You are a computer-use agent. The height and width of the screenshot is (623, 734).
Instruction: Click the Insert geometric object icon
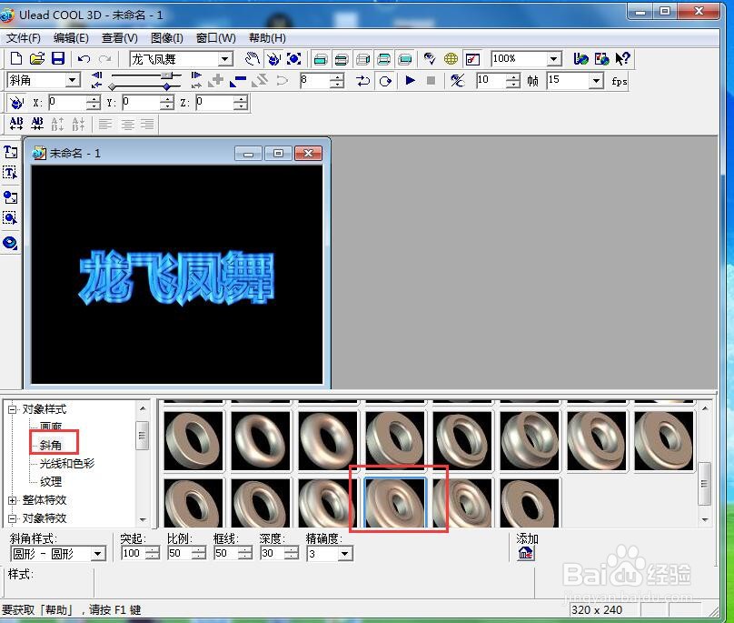(x=10, y=243)
